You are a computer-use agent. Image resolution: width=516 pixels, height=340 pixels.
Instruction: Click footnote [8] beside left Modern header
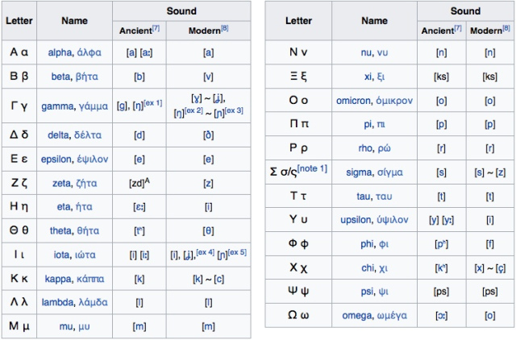224,28
